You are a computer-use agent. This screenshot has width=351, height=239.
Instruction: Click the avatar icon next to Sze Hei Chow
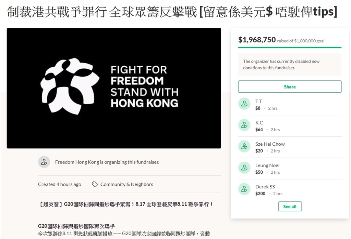point(244,146)
